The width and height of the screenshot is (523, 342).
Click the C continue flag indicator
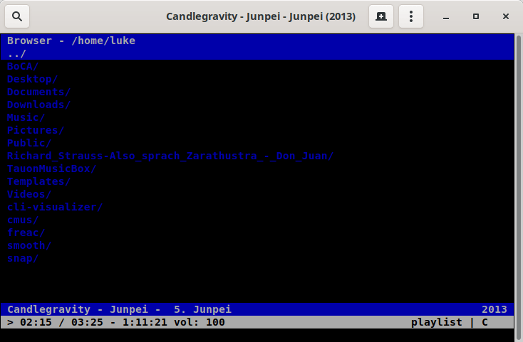pos(485,322)
